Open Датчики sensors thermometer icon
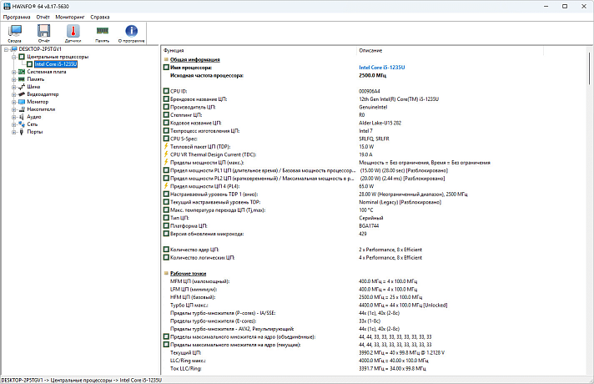The image size is (594, 384). click(x=73, y=33)
